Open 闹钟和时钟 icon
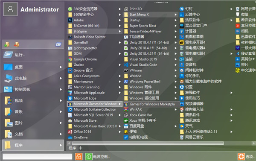Viewport: 256px width, 161px height. click(x=182, y=70)
